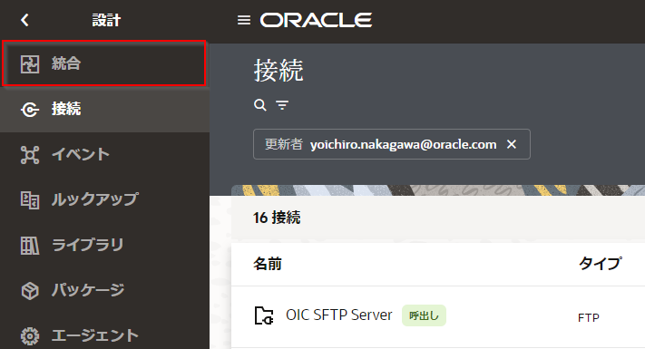Click the 統合 puzzle icon
Viewport: 645px width, 349px height.
click(30, 64)
